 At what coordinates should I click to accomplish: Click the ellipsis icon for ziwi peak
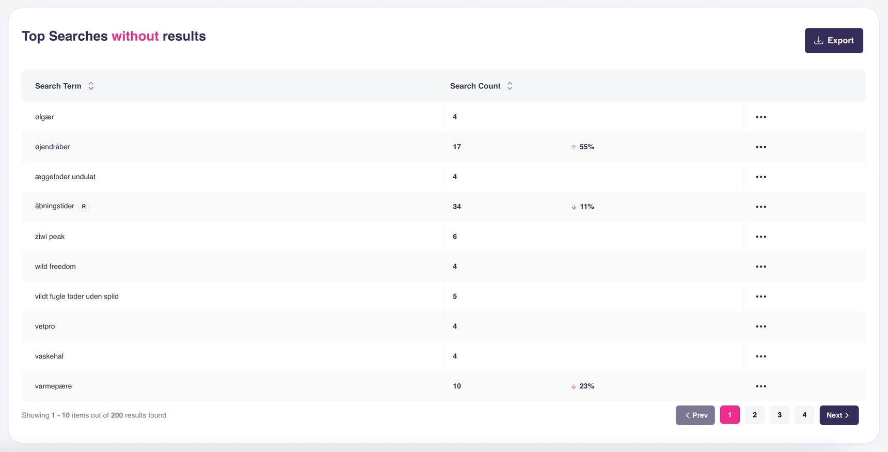760,237
